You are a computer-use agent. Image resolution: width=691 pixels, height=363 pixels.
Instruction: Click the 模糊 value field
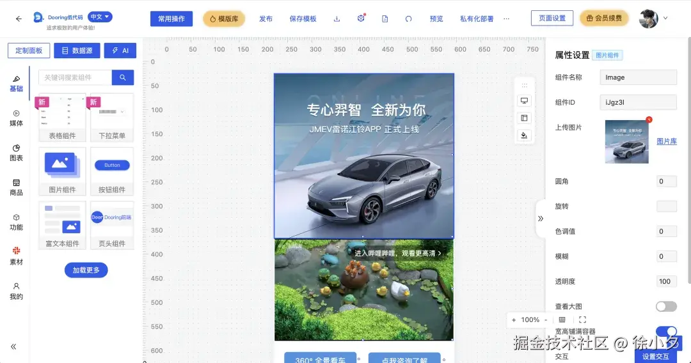(x=666, y=256)
